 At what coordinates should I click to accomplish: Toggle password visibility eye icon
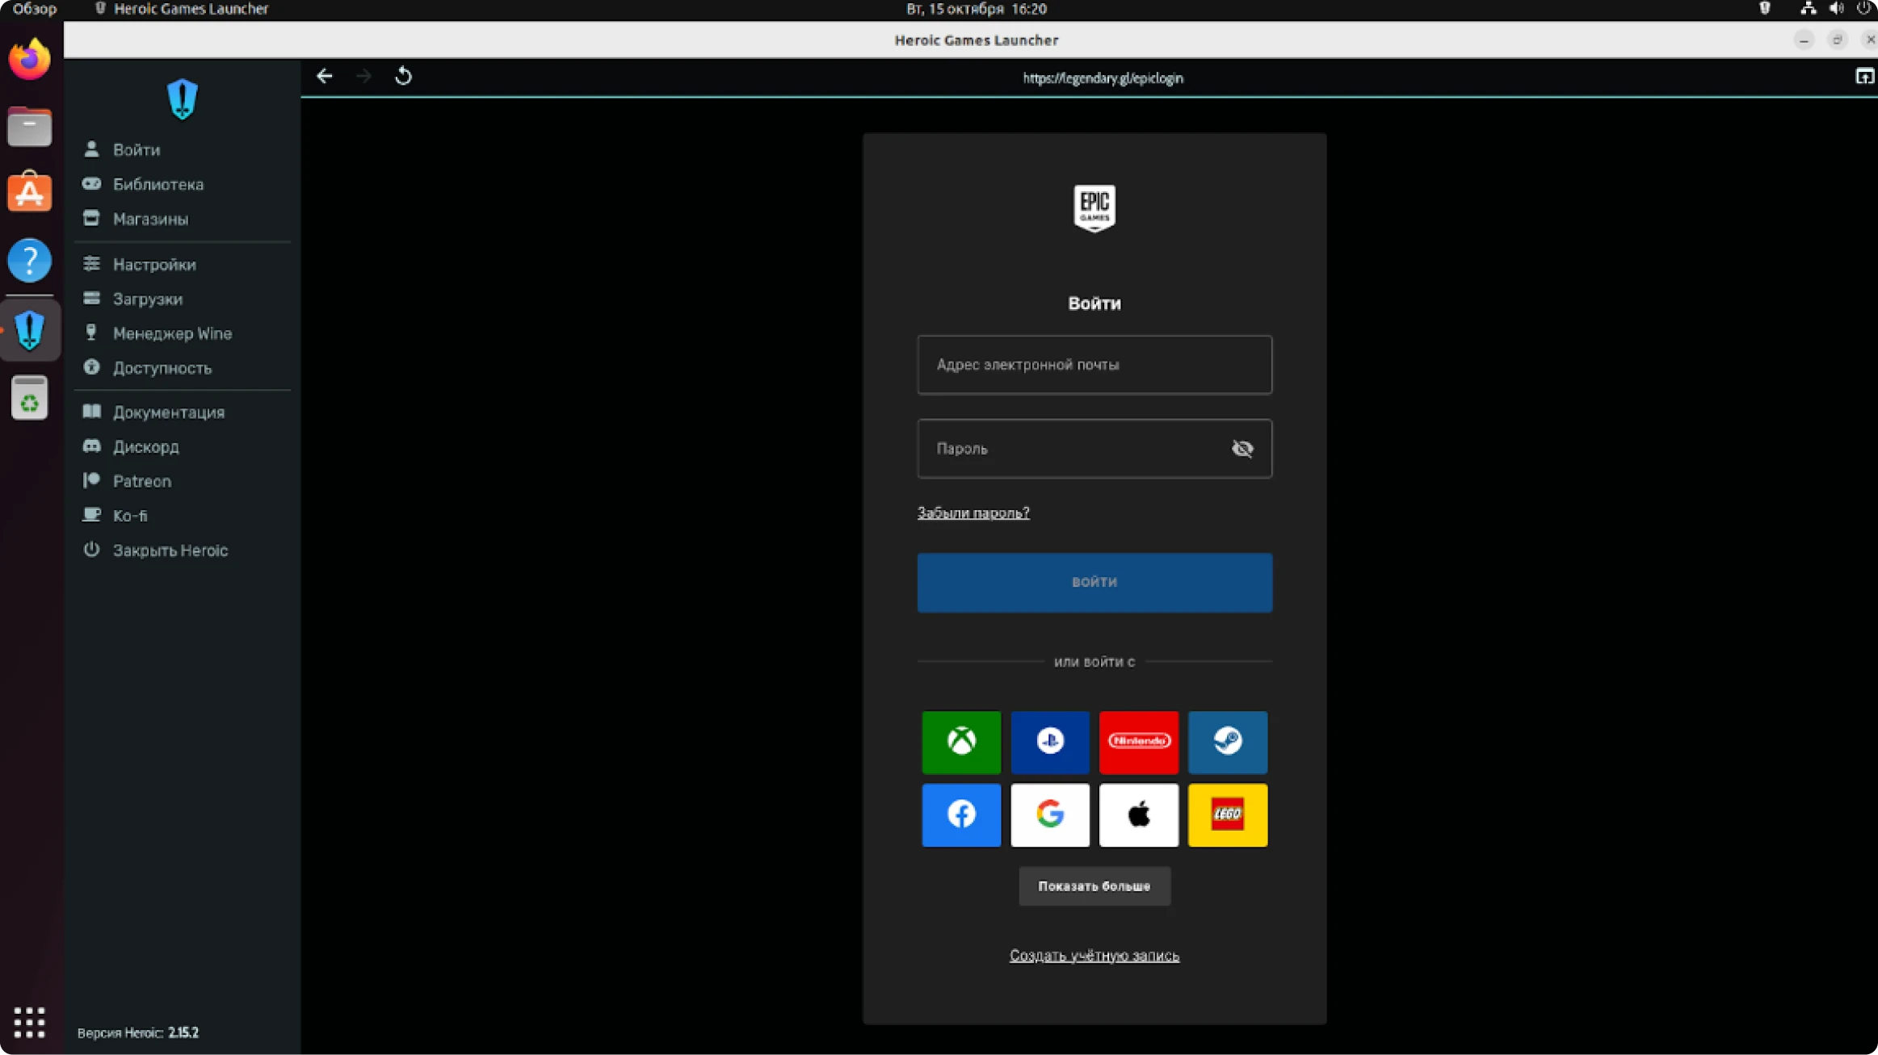point(1241,448)
